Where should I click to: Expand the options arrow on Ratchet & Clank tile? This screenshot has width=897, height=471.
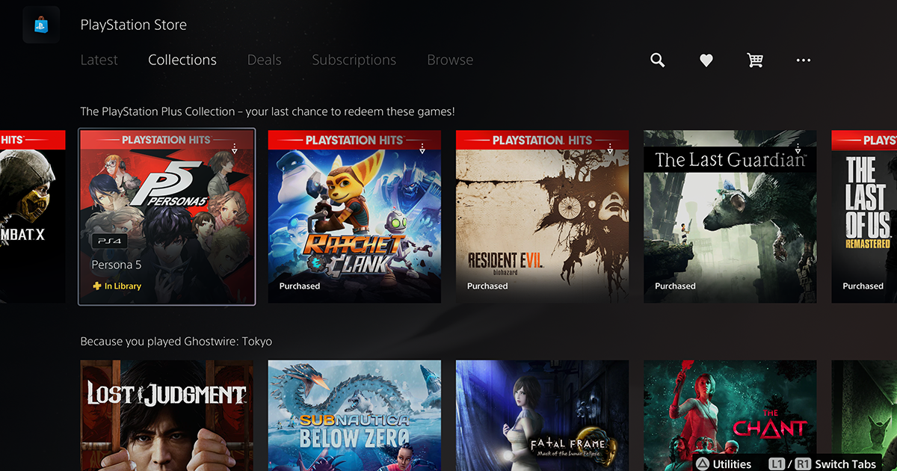[422, 149]
